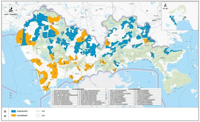Click the scale bar below the main compass
200x122 pixels.
point(10,14)
